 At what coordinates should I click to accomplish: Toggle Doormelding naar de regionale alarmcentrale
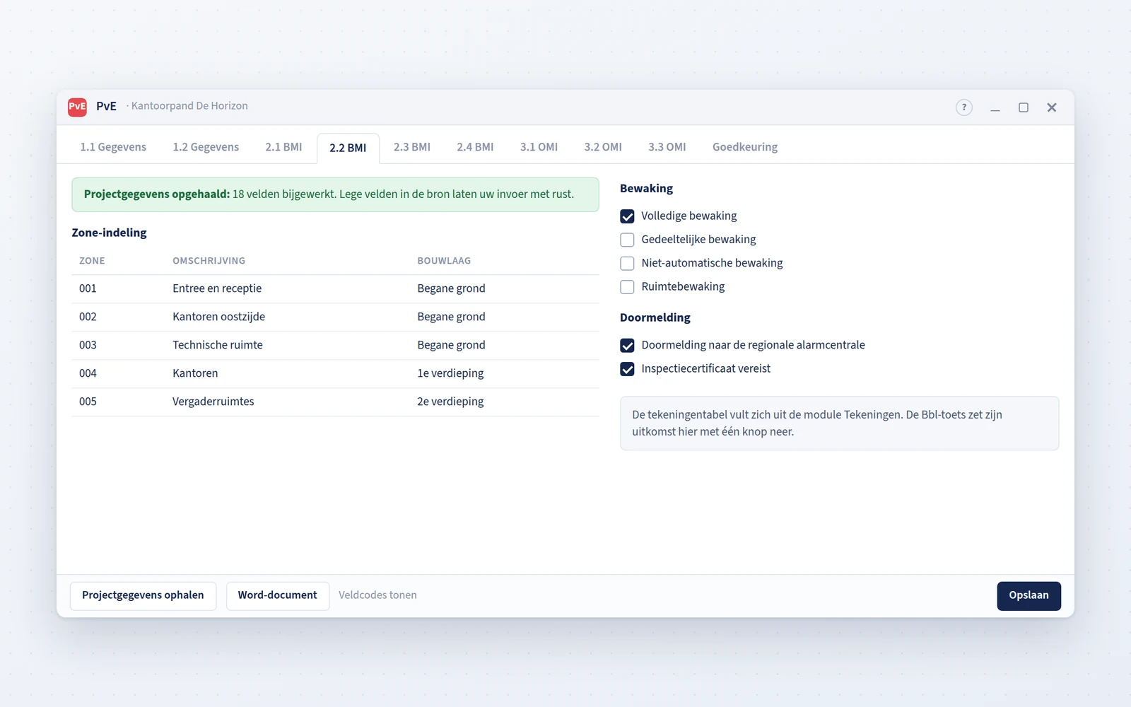[627, 346]
